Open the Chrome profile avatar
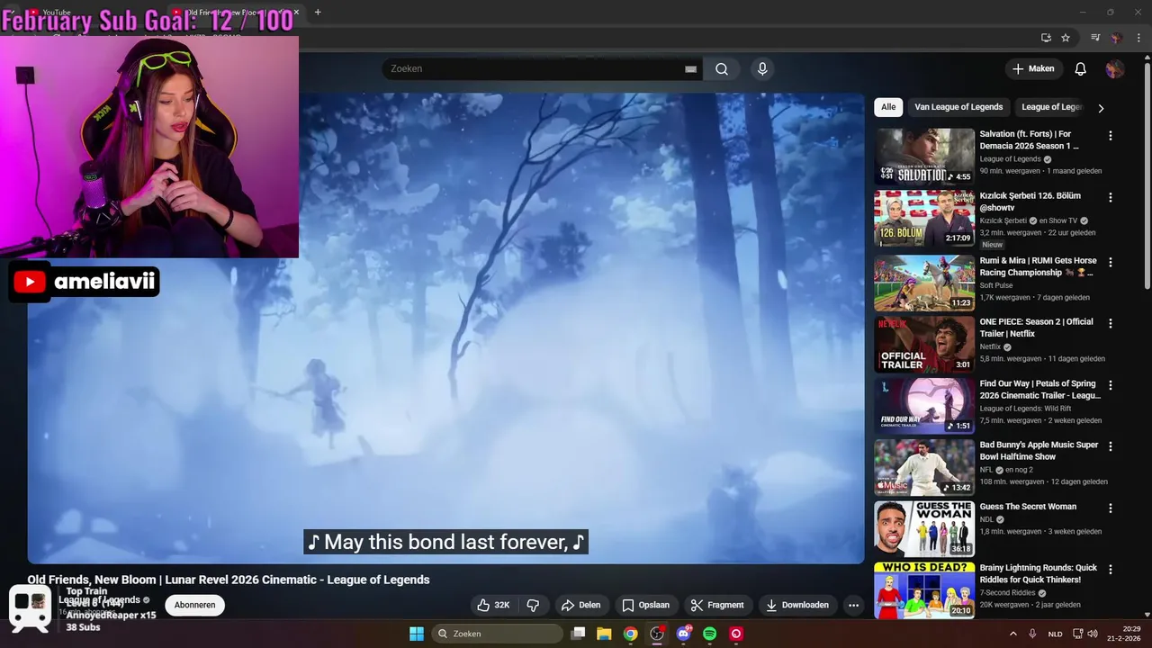 (1117, 38)
